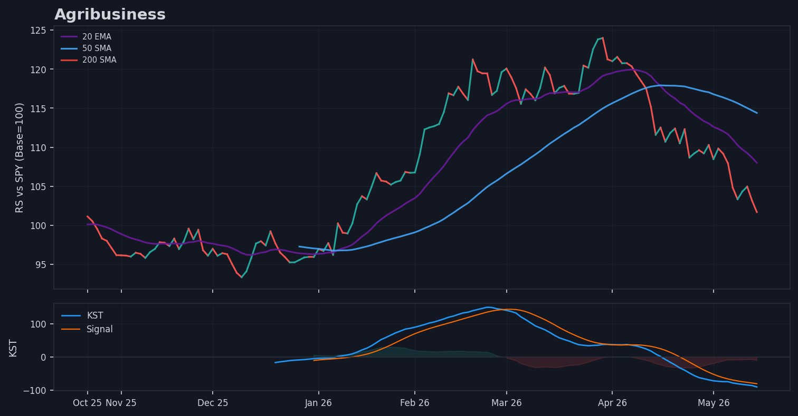
Task: Click the 110 tick on the RS axis
Action: coord(39,147)
